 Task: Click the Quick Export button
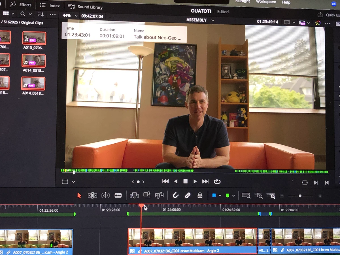pyautogui.click(x=329, y=15)
